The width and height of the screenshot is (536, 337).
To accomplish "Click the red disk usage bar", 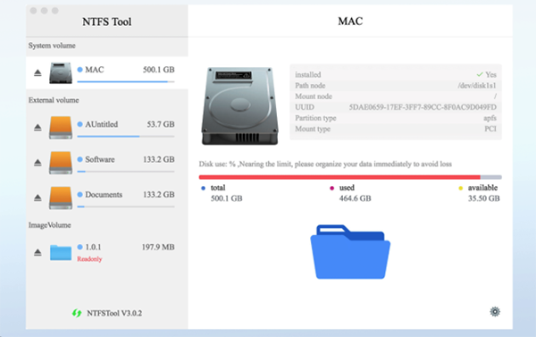I will (x=350, y=177).
